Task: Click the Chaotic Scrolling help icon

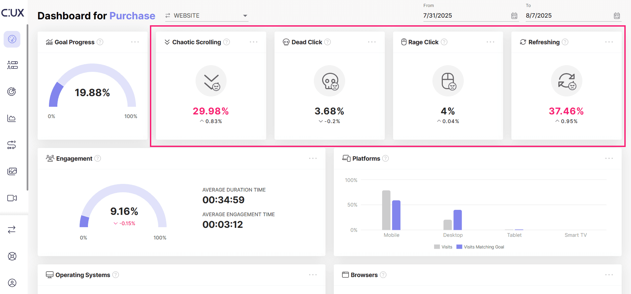Action: pos(227,42)
